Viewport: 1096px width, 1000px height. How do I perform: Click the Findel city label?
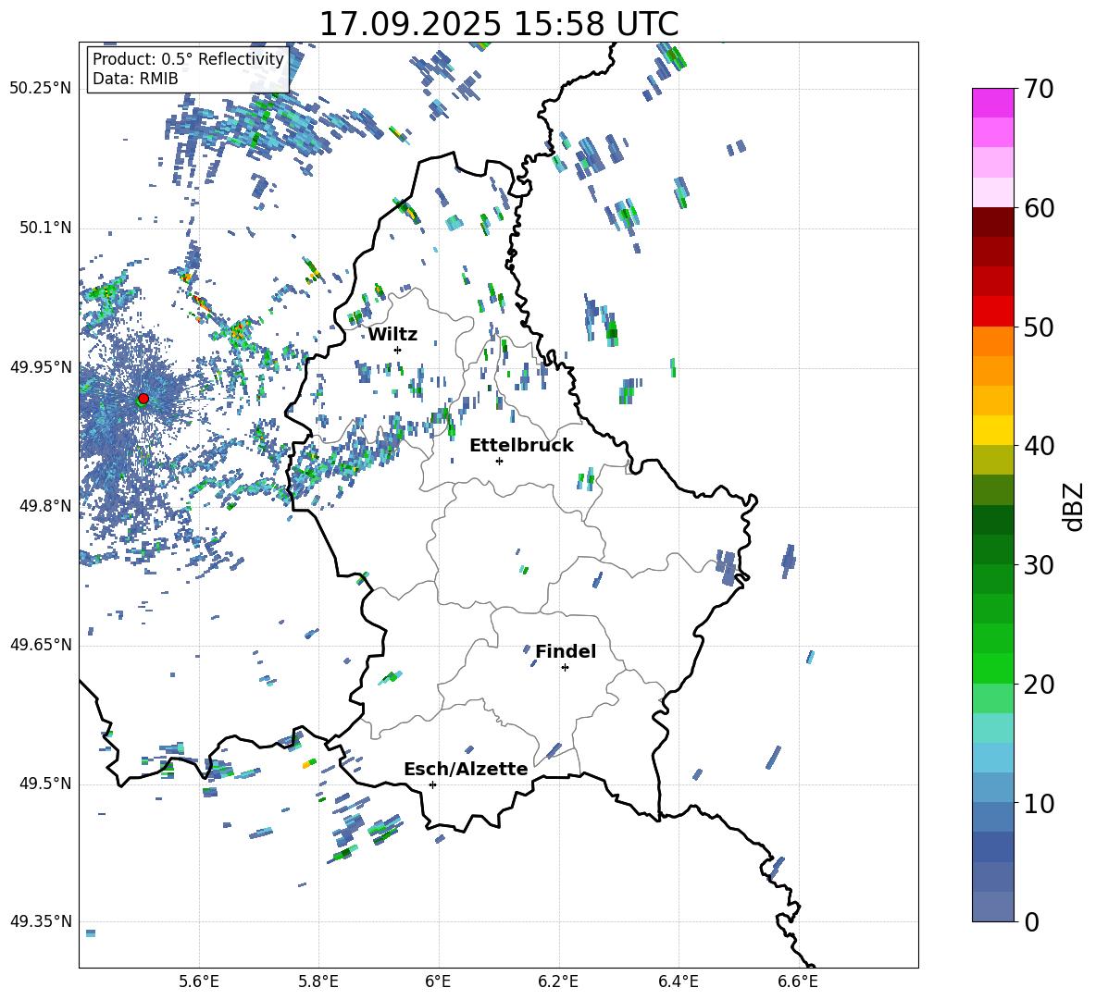click(566, 651)
